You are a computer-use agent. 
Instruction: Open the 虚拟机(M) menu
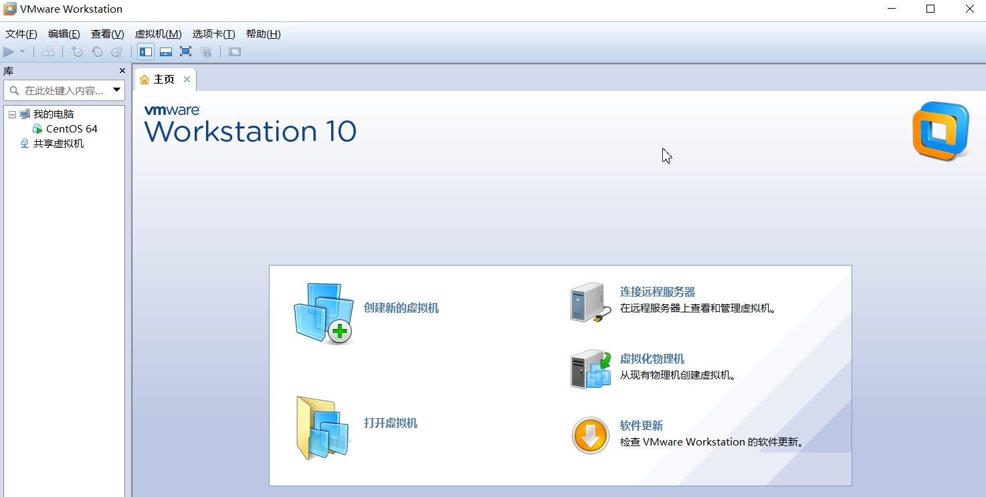(159, 34)
